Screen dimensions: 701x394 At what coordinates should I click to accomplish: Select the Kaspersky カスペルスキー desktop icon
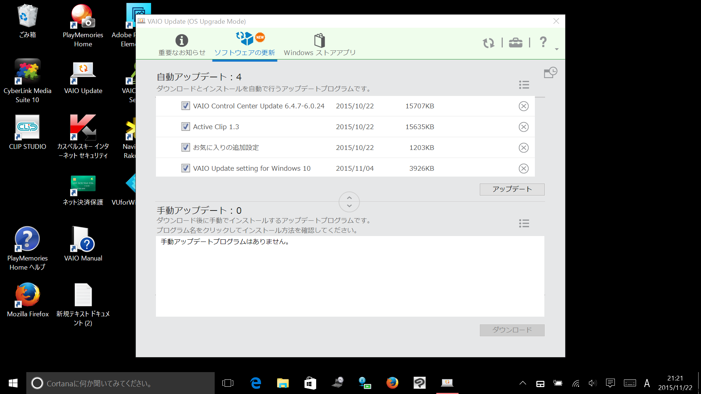pyautogui.click(x=83, y=137)
